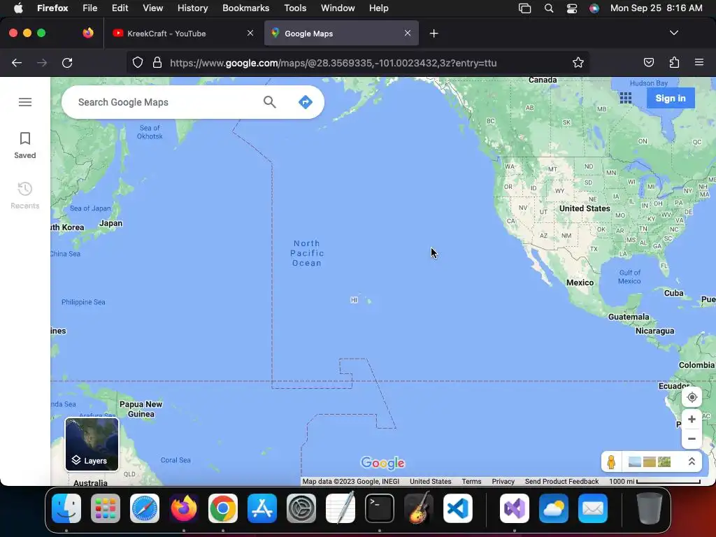Viewport: 716px width, 537px height.
Task: Expand the imagery strip chevron
Action: [x=692, y=461]
